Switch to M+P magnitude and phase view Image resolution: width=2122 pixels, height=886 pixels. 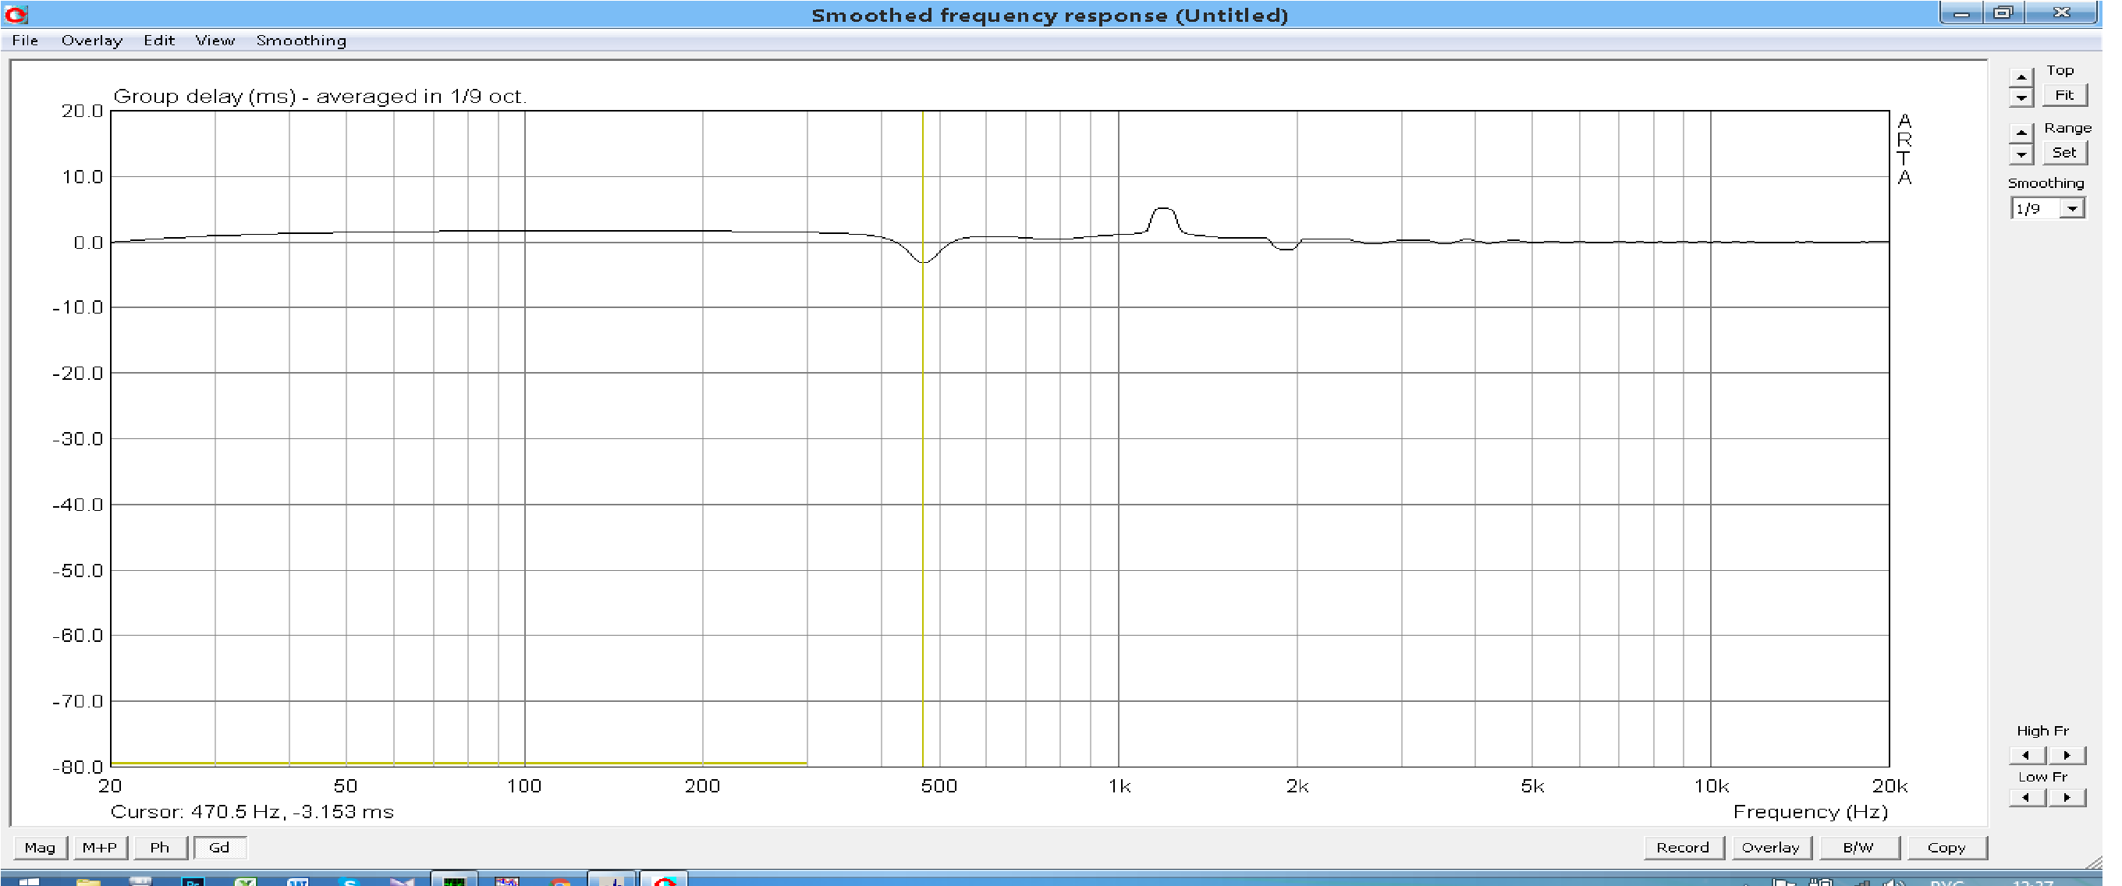click(x=100, y=847)
